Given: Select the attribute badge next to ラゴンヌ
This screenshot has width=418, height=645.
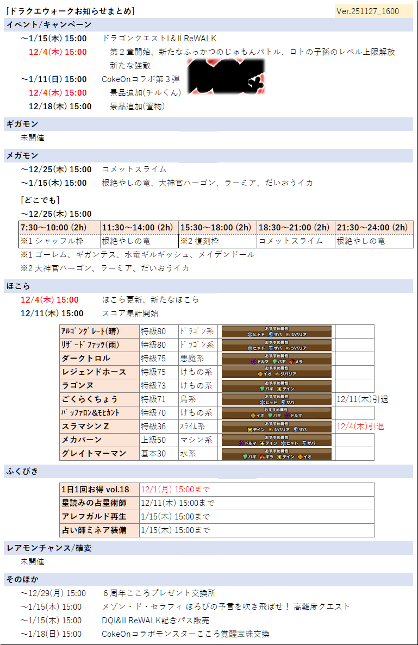Looking at the screenshot, I should 277,386.
